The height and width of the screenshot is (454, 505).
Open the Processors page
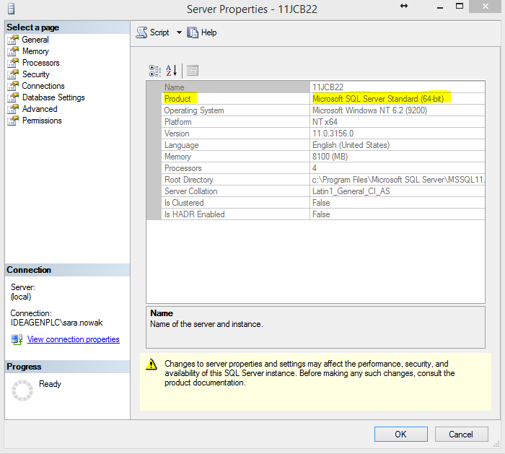pos(41,63)
